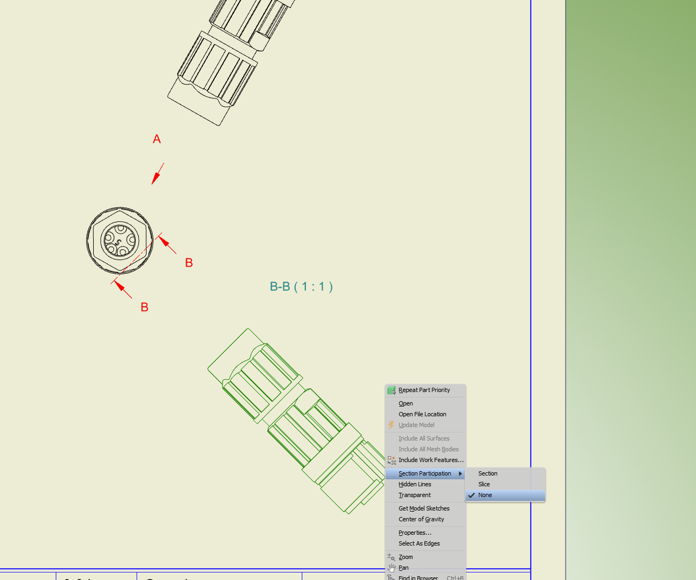Click the Update Model lightning bolt icon
Image resolution: width=696 pixels, height=580 pixels.
[391, 425]
